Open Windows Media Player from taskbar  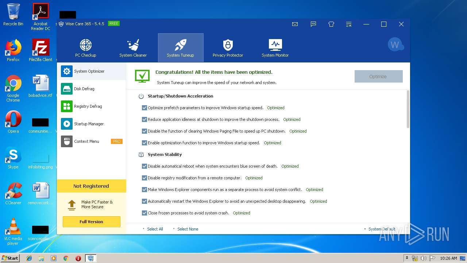tap(54, 258)
